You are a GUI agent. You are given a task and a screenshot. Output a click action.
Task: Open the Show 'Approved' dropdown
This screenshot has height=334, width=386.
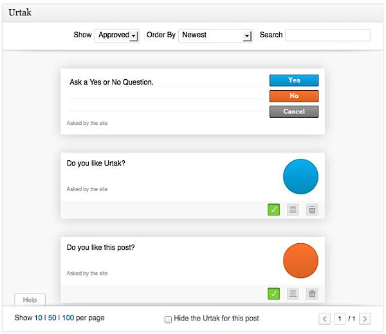116,35
